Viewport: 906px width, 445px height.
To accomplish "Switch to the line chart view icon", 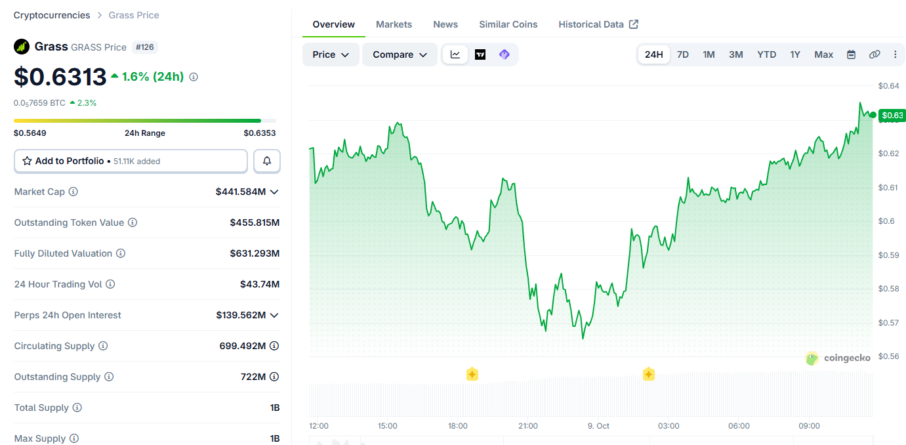I will (455, 54).
